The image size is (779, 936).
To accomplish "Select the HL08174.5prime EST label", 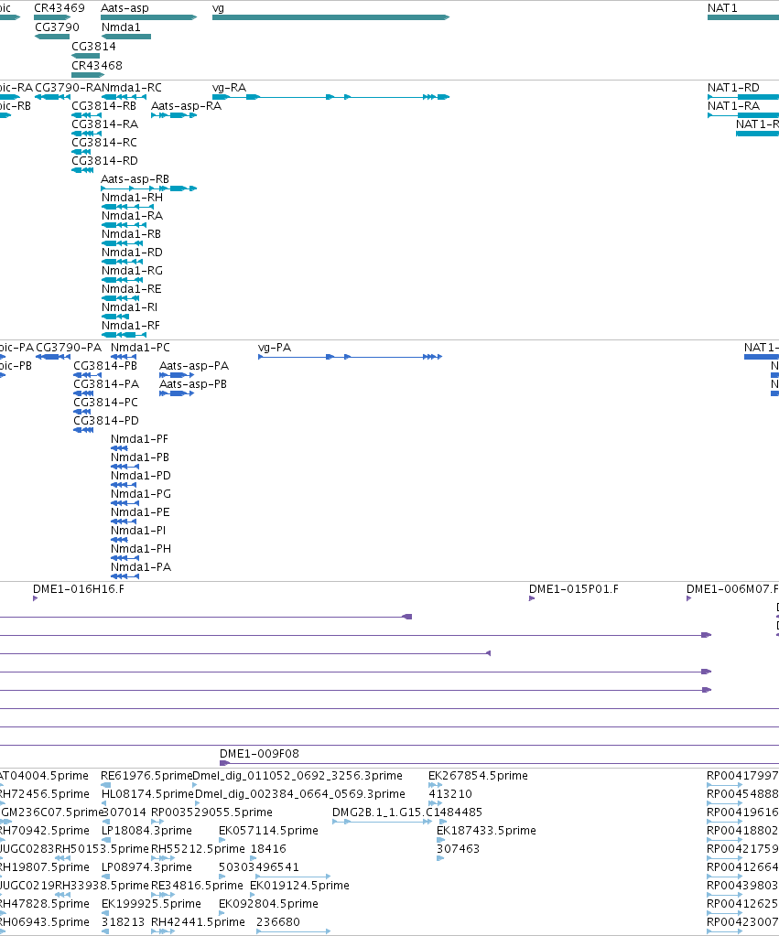I will 147,794.
